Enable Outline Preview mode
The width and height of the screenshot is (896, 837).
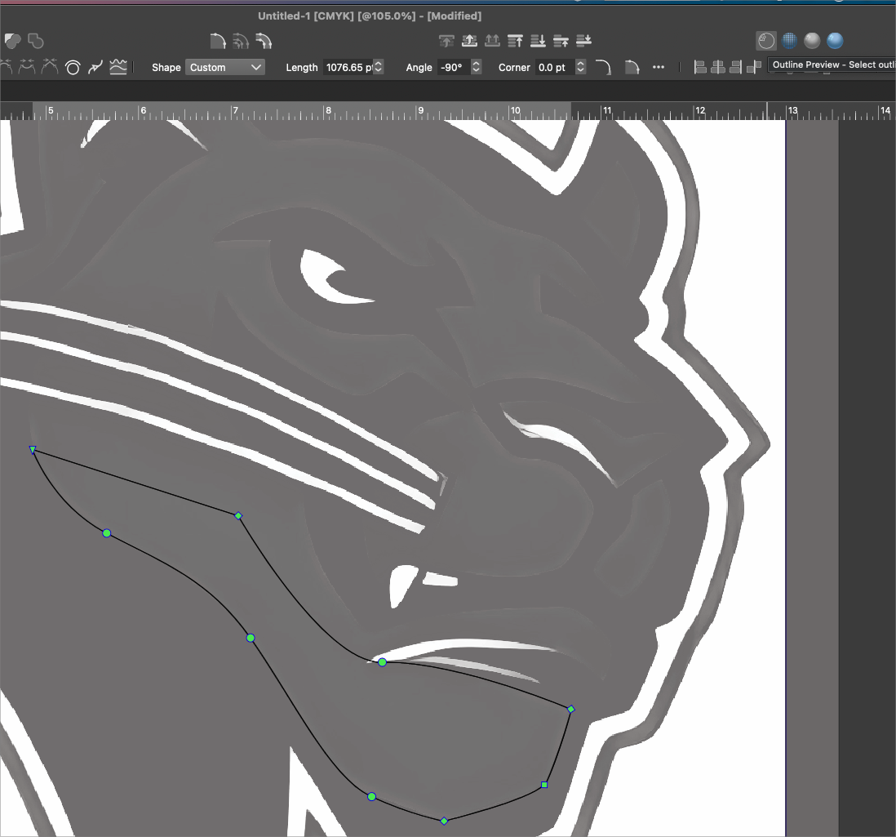(x=765, y=41)
